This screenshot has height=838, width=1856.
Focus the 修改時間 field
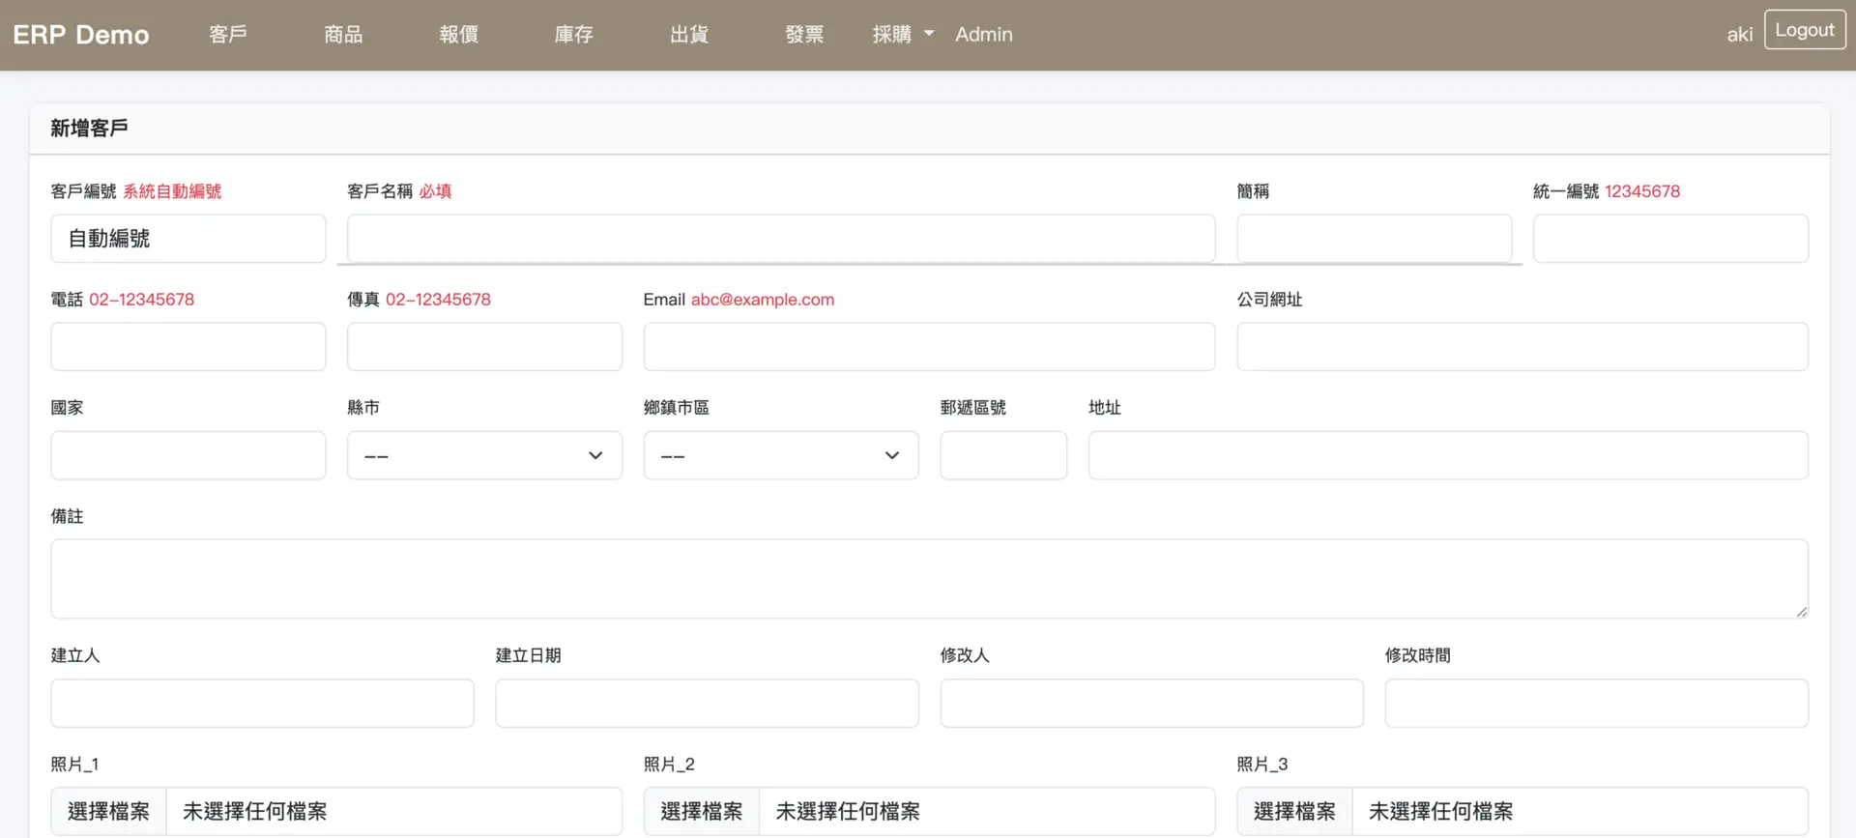[1596, 704]
